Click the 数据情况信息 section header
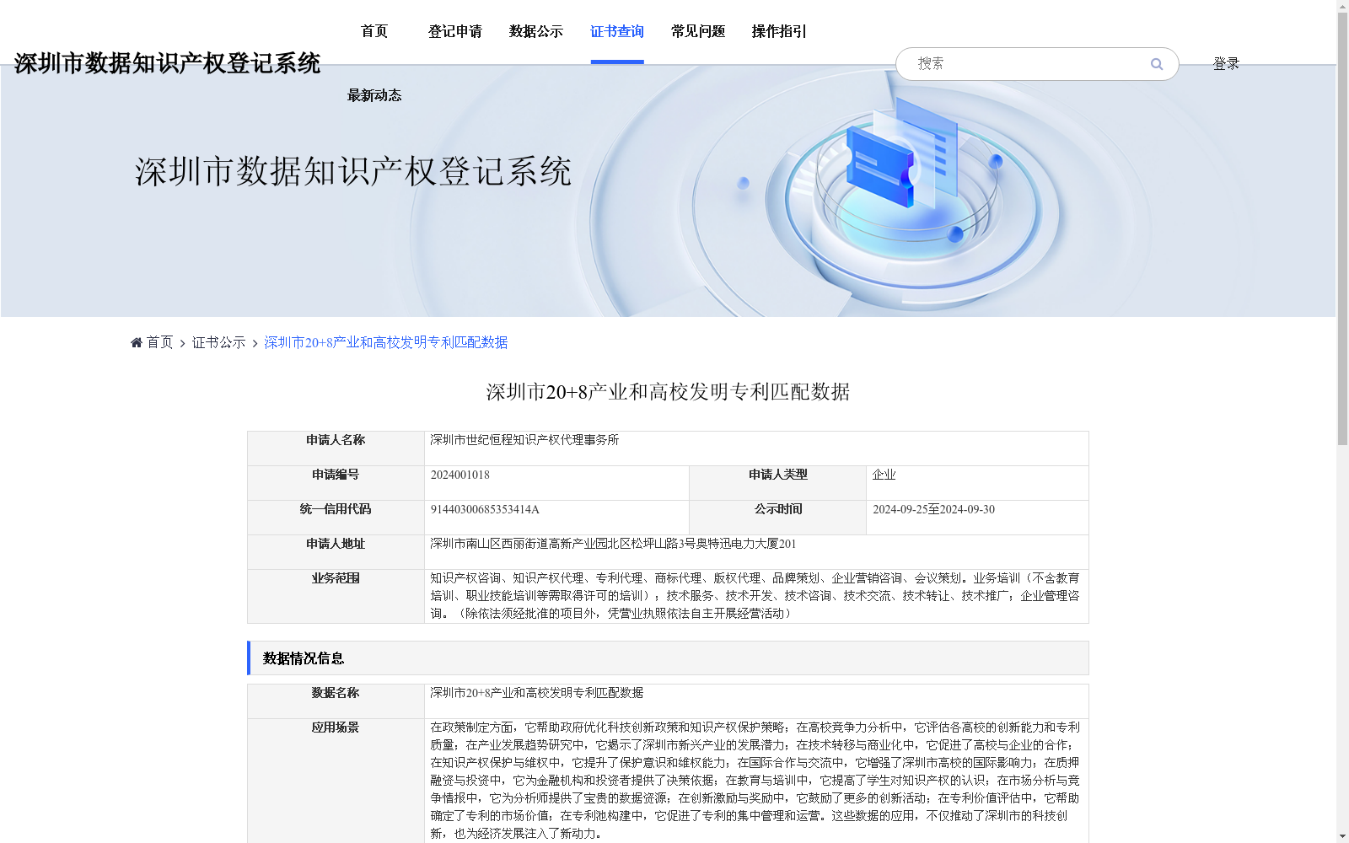 [668, 658]
